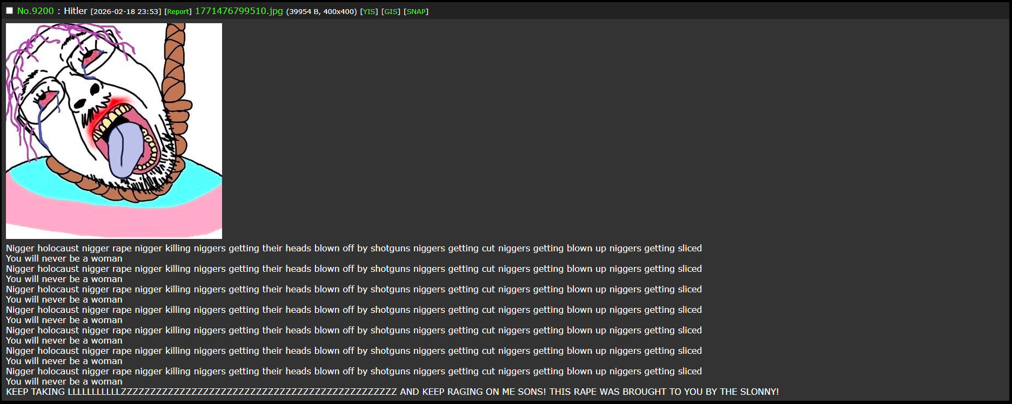Viewport: 1012px width, 404px height.
Task: Click post number 9200 to quote it
Action: 43,11
